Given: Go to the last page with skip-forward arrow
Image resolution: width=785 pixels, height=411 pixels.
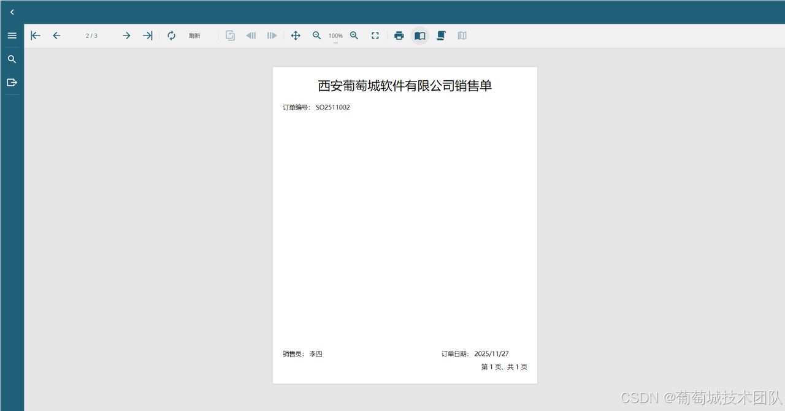Looking at the screenshot, I should (147, 36).
